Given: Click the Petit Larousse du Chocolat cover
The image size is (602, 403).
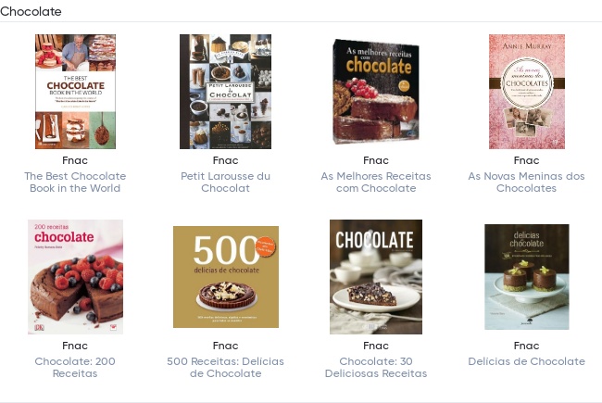Looking at the screenshot, I should [225, 92].
